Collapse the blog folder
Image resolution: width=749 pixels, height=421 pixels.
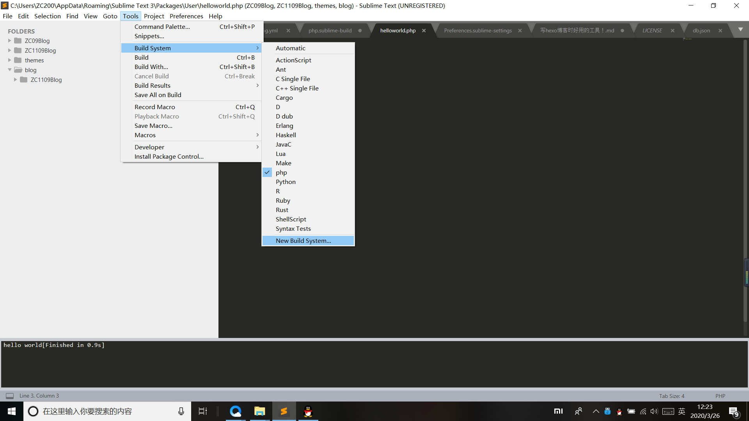(x=10, y=70)
